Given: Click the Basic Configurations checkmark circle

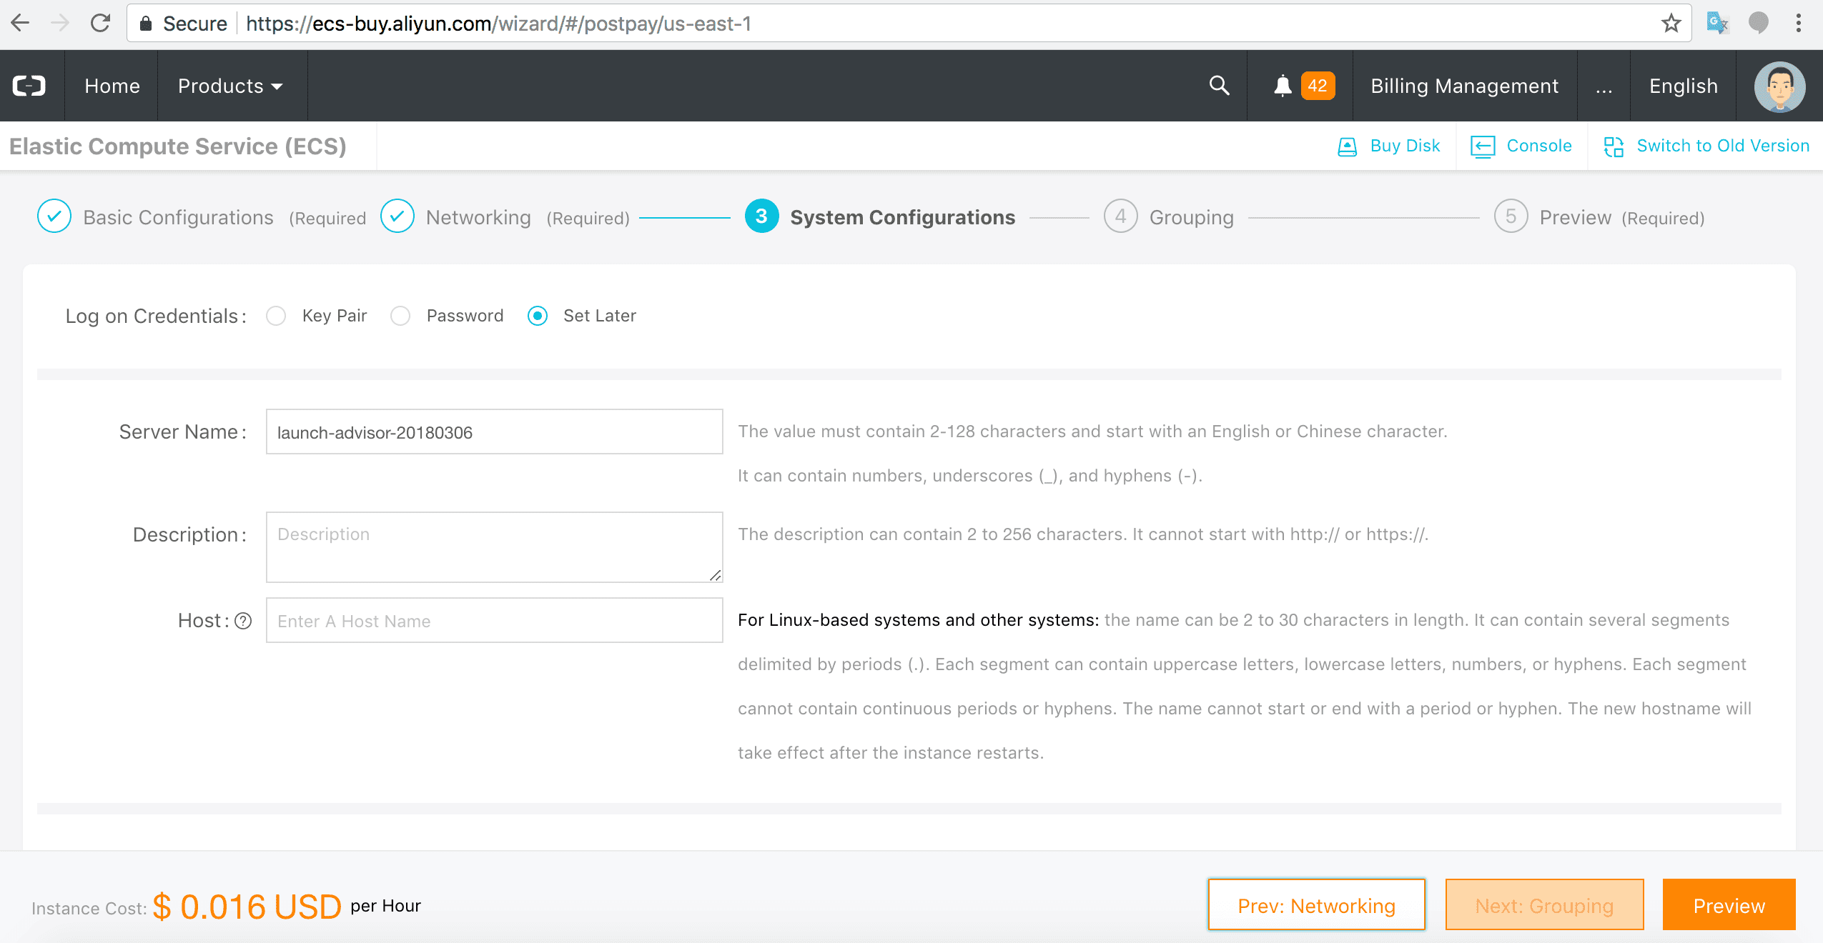Looking at the screenshot, I should pyautogui.click(x=54, y=216).
